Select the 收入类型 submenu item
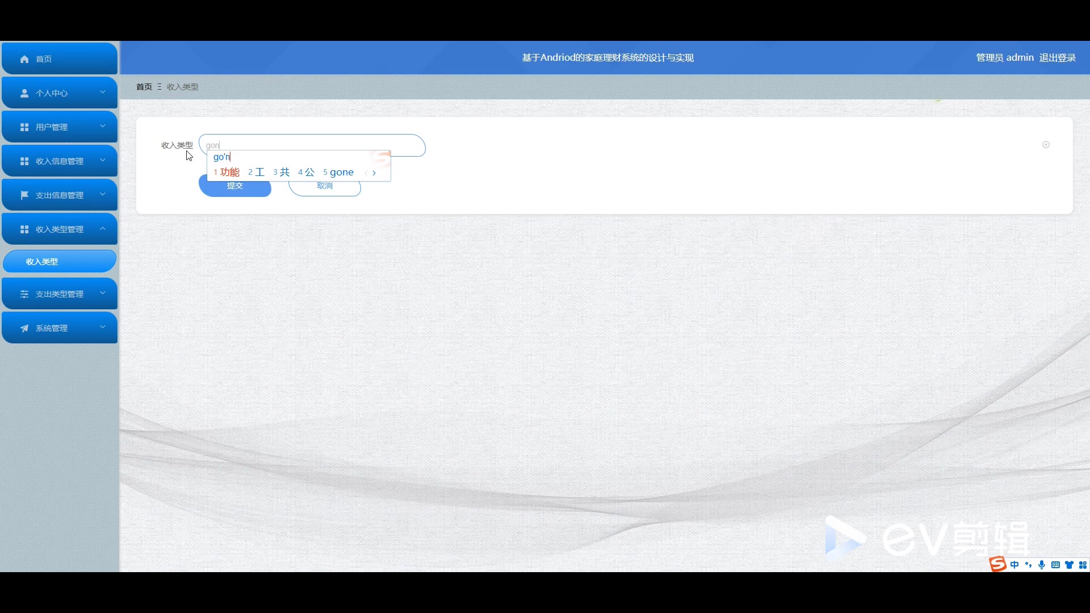The width and height of the screenshot is (1090, 613). pos(60,261)
